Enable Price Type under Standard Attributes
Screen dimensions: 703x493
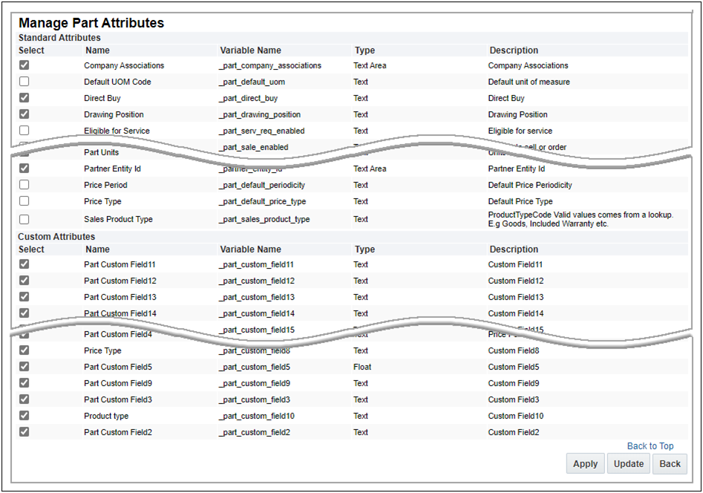pyautogui.click(x=23, y=201)
